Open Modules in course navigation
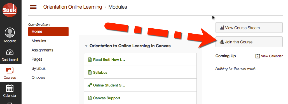The image size is (288, 104). pos(39,41)
